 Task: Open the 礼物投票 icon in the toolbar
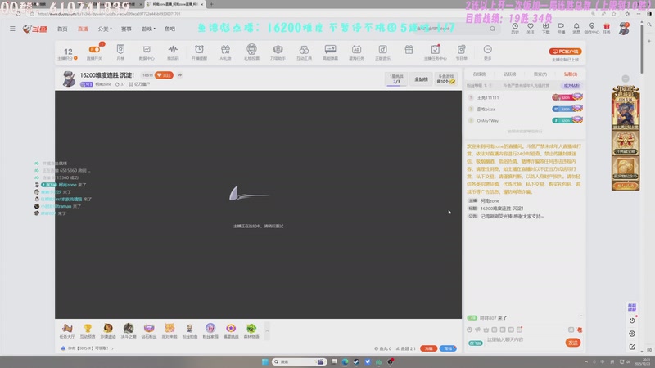251,49
